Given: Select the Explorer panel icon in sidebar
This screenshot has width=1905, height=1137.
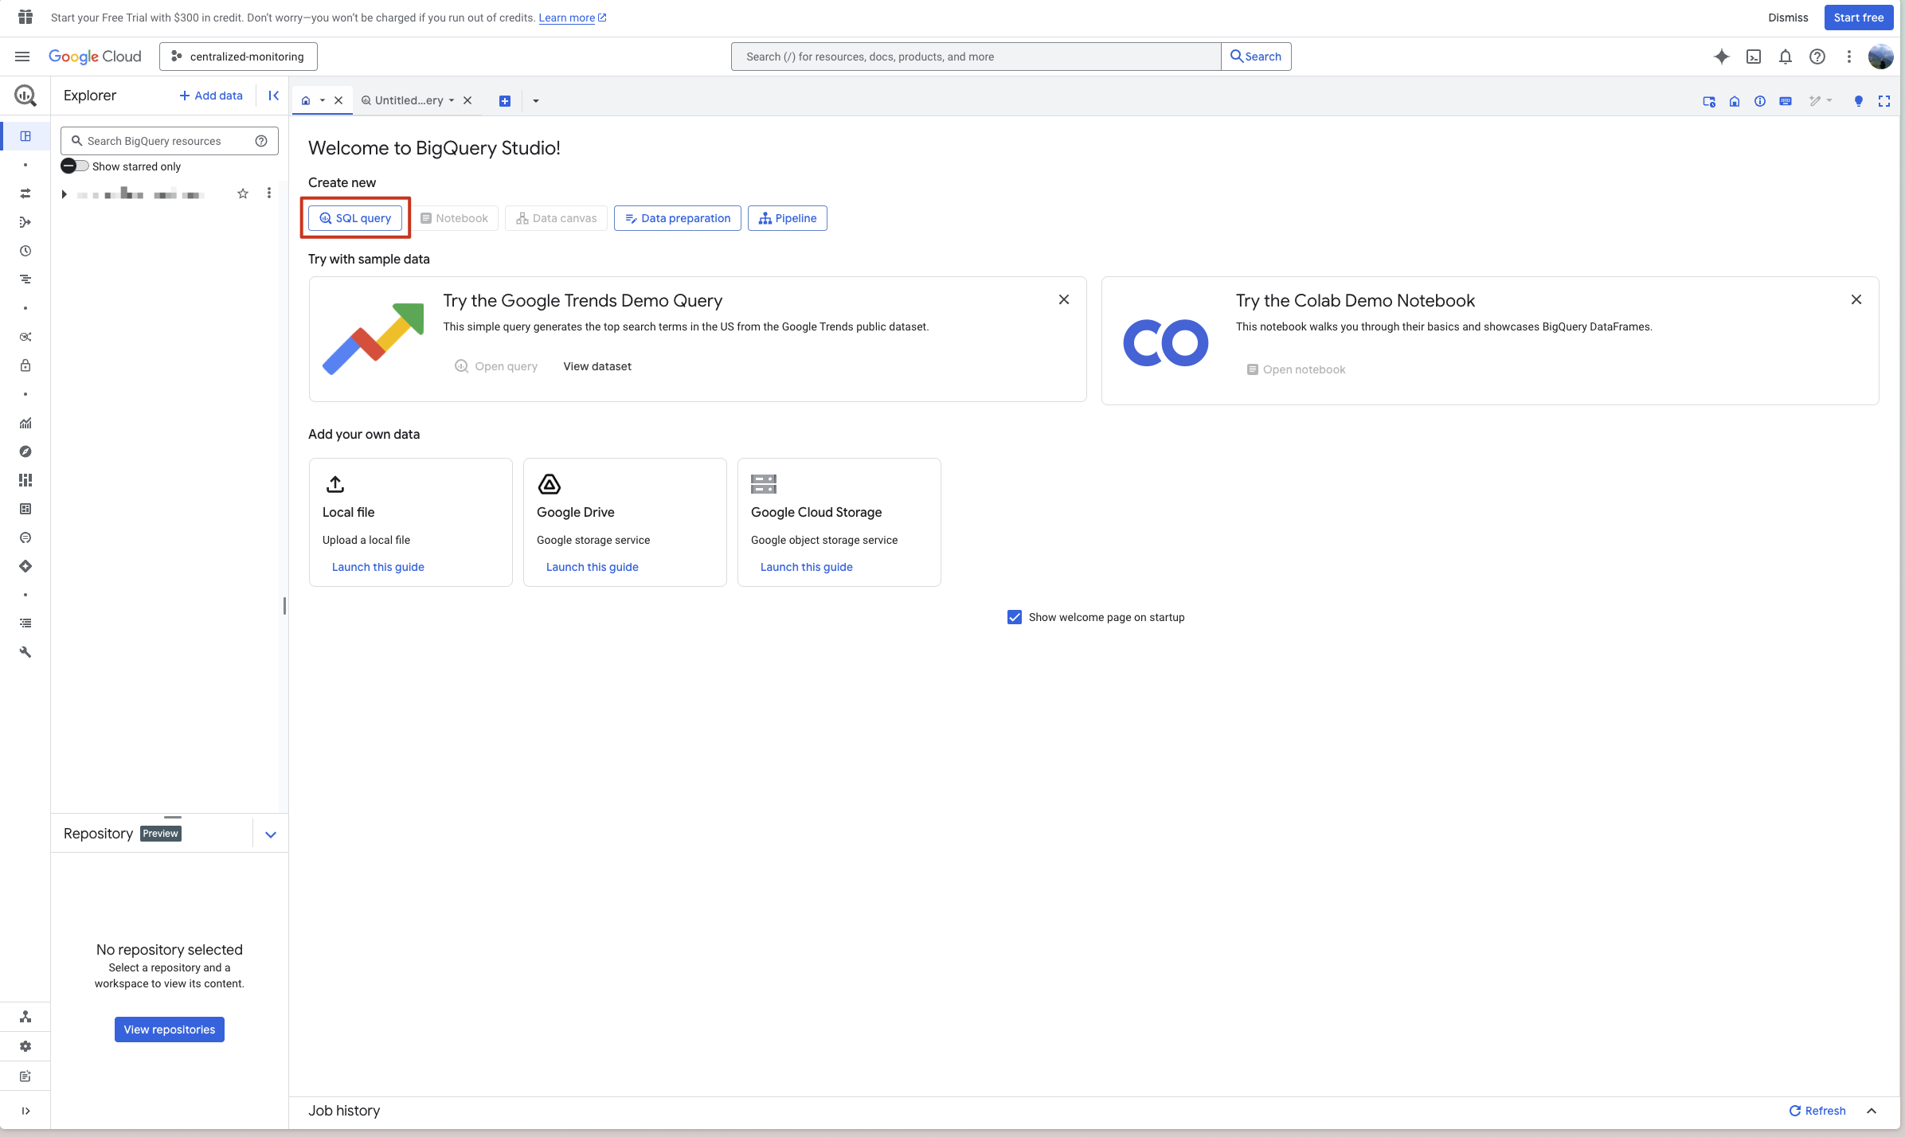Looking at the screenshot, I should coord(25,136).
